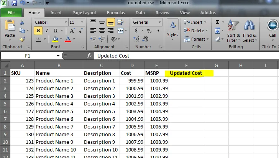The image size is (279, 158).
Task: Open the Calibri font name dropdown
Action: click(x=65, y=22)
